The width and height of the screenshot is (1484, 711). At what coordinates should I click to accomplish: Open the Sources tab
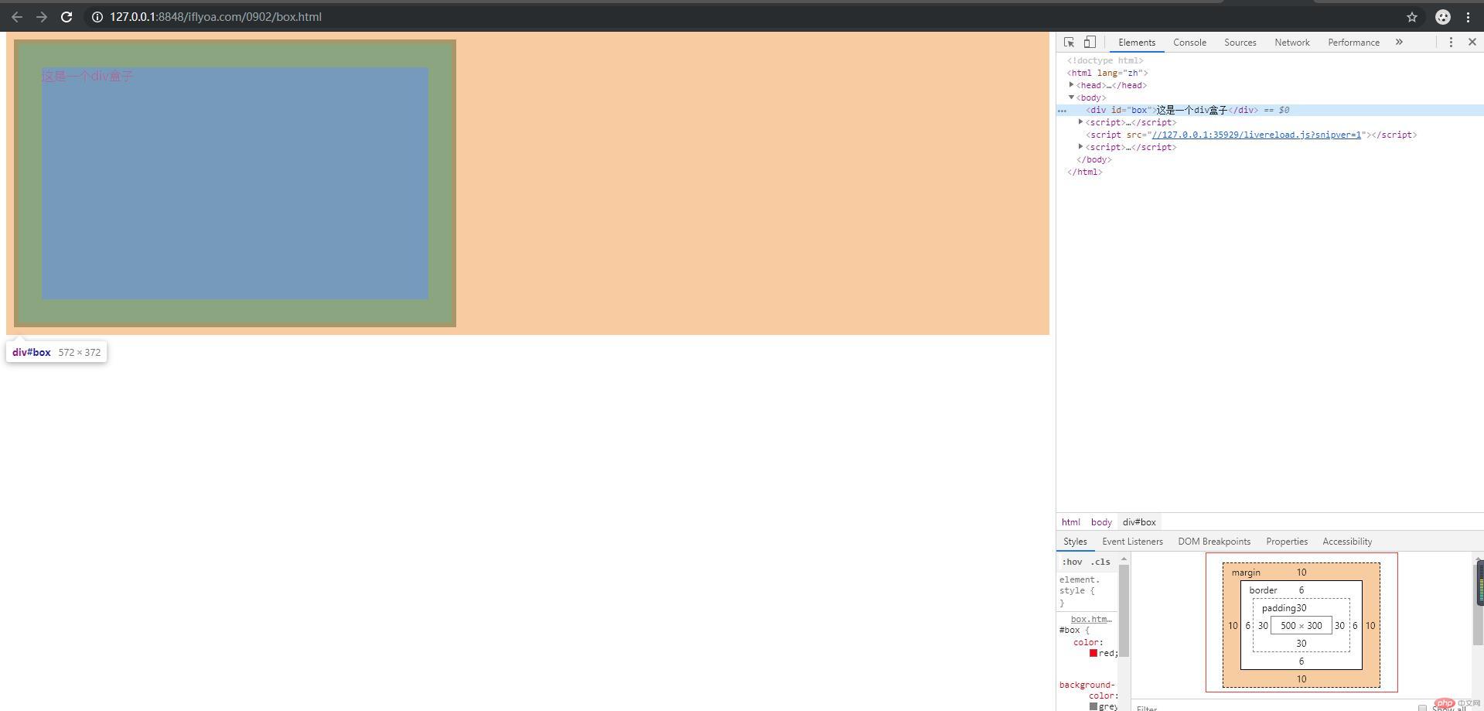[x=1240, y=43]
